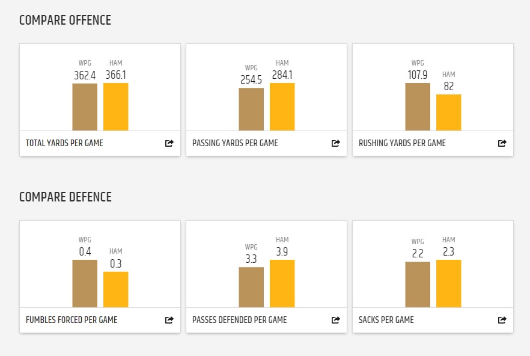The width and height of the screenshot is (530, 356).
Task: Click the Total Yards Per Game label
Action: pyautogui.click(x=64, y=143)
